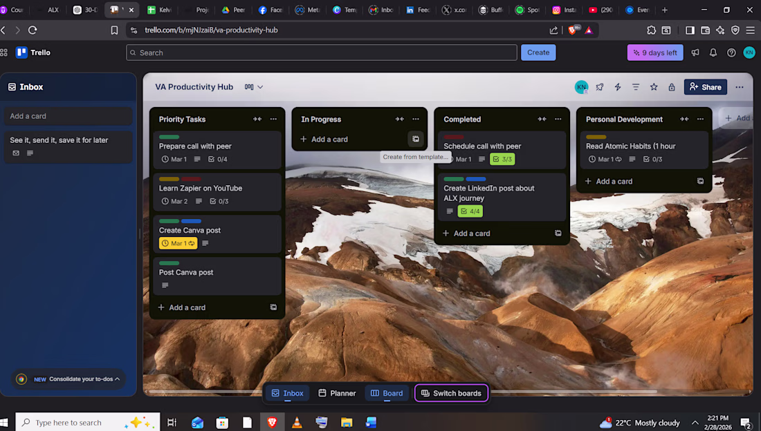Open the Power-Ups rocket icon
This screenshot has height=431, width=761.
(x=599, y=87)
